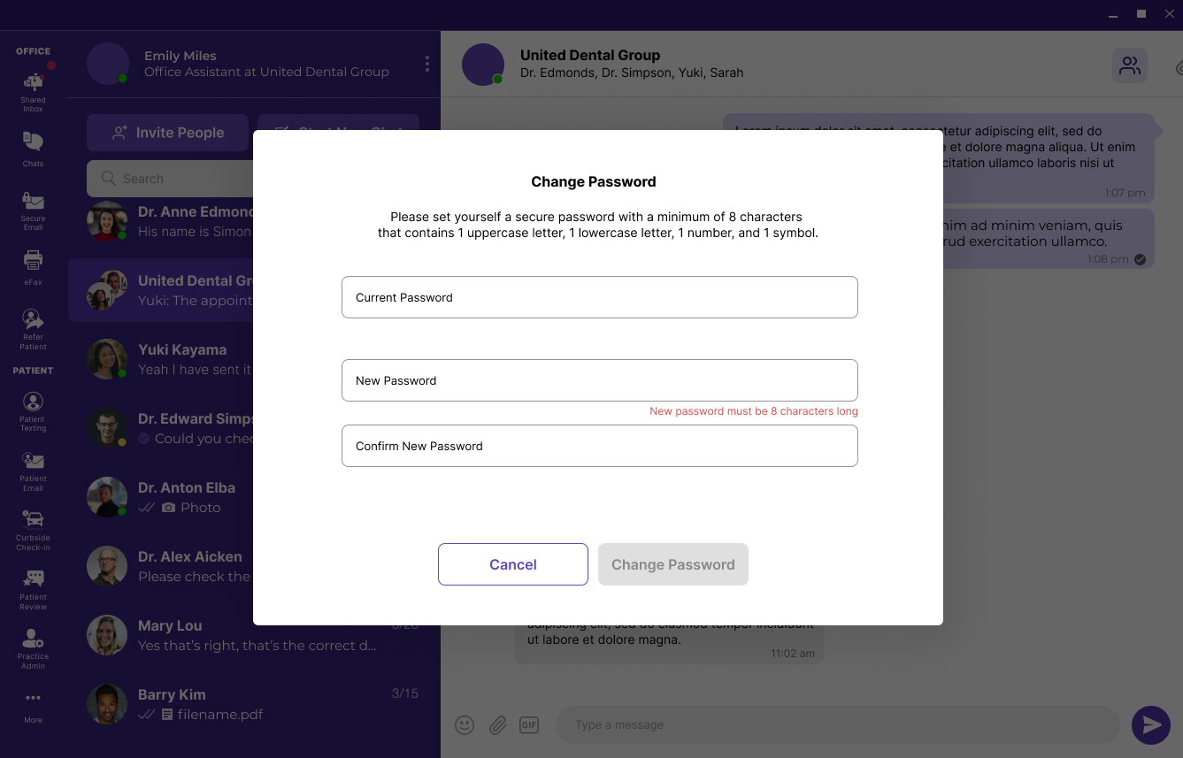Open the emoji picker

coord(465,725)
